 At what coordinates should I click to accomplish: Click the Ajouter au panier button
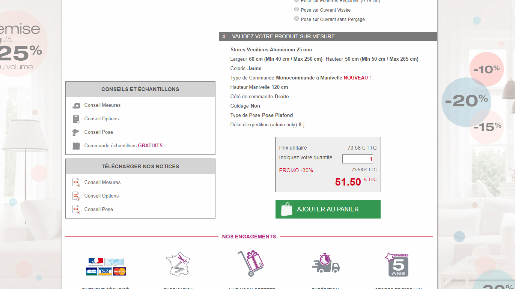tap(328, 209)
